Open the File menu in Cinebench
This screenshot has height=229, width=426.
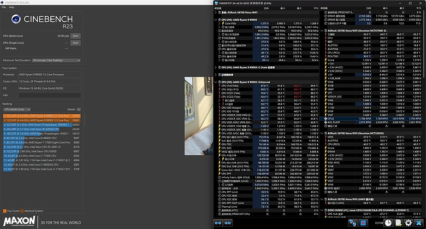coord(3,7)
